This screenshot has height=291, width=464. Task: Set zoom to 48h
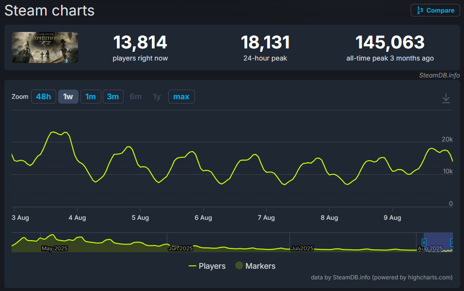click(x=44, y=97)
